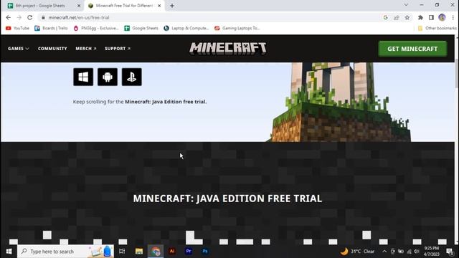Open File Explorer from the taskbar
The image size is (459, 258).
[139, 252]
